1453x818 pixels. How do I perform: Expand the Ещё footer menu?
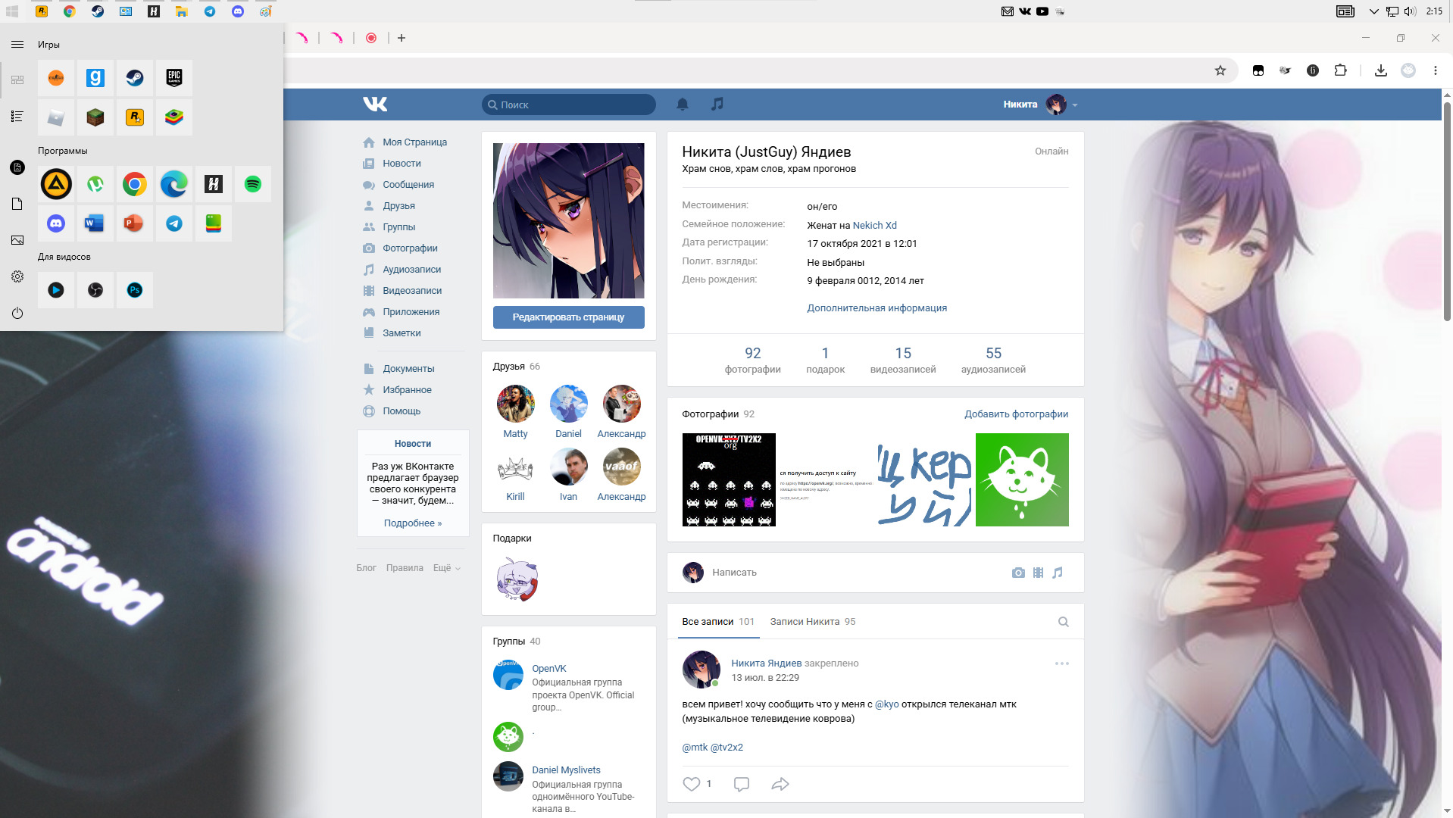pos(447,568)
